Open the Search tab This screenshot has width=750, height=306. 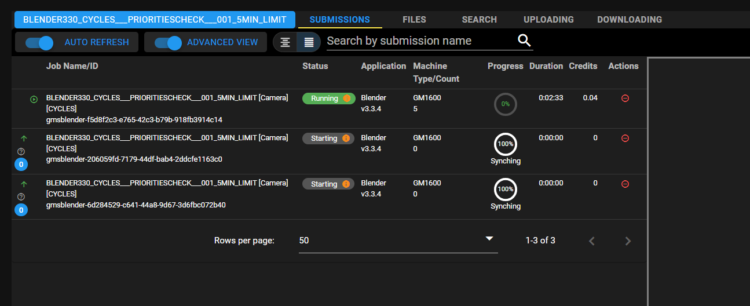[x=480, y=20]
